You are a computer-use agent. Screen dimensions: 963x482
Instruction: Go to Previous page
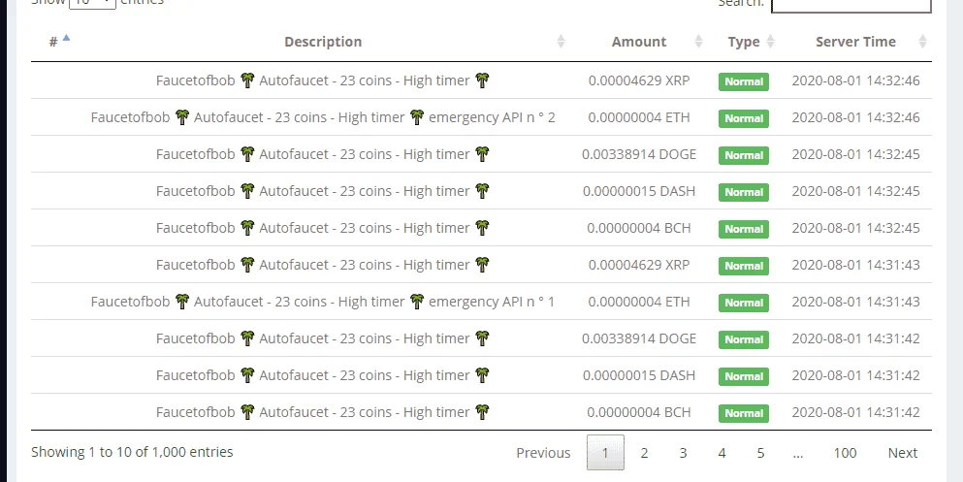(x=543, y=453)
